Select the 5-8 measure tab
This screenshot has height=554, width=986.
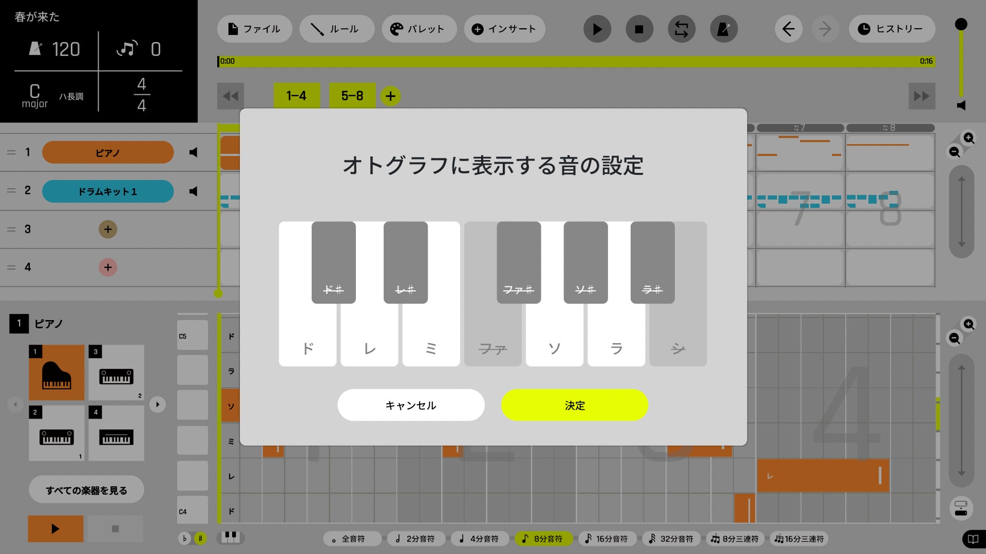[352, 96]
